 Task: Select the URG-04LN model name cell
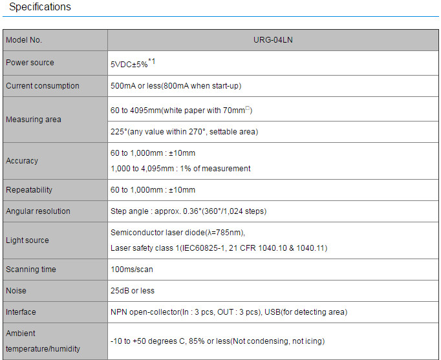[x=273, y=39]
